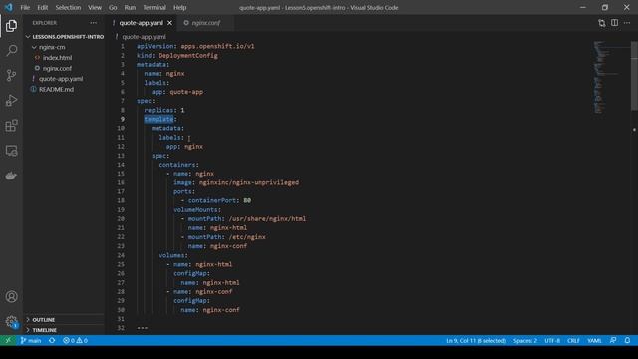Change line endings via CRLF status item
This screenshot has width=638, height=359.
point(573,340)
